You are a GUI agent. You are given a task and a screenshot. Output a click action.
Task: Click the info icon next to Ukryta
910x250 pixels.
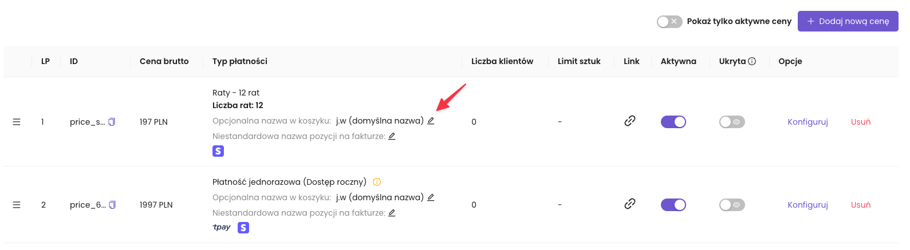(752, 61)
